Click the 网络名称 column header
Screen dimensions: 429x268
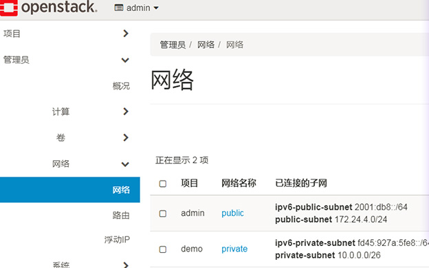tap(239, 183)
